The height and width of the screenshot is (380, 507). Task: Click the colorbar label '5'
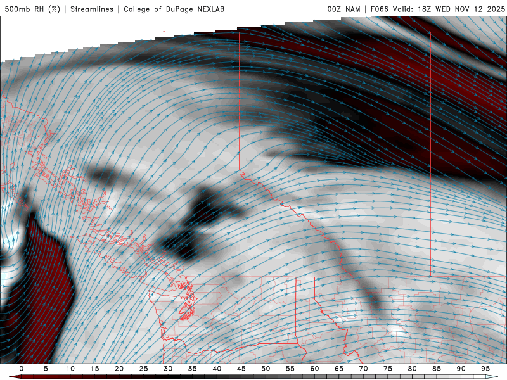click(46, 369)
